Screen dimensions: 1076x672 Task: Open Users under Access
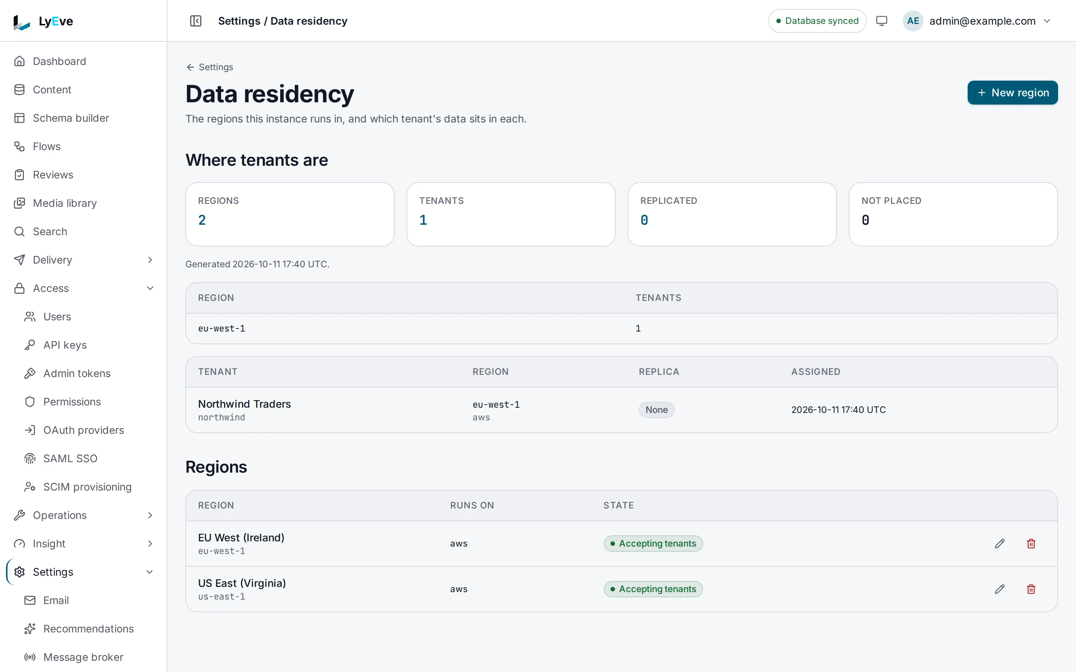click(88, 317)
